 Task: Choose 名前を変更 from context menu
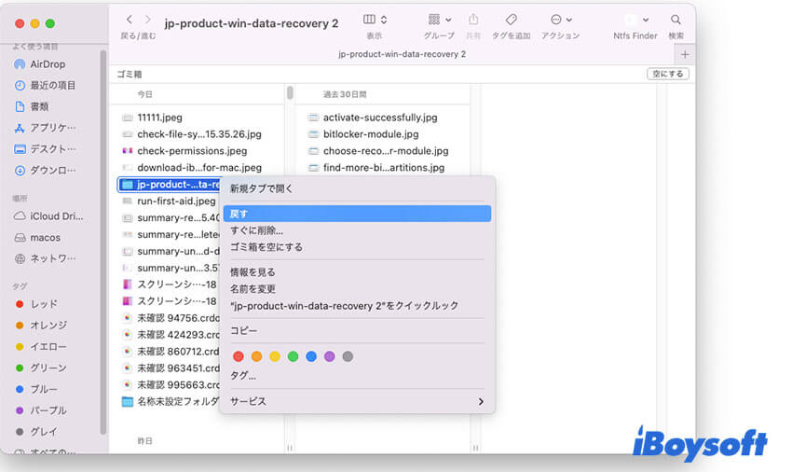(x=357, y=289)
